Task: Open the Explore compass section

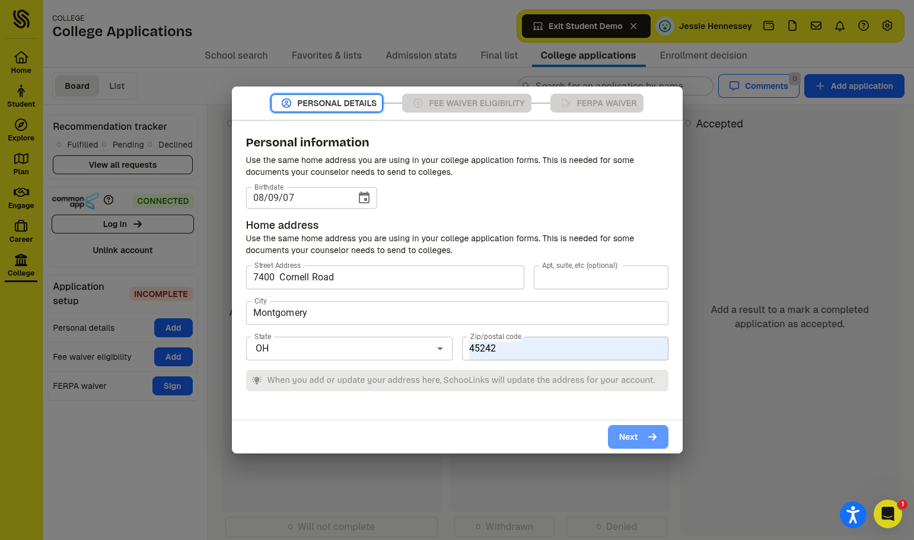Action: tap(21, 130)
